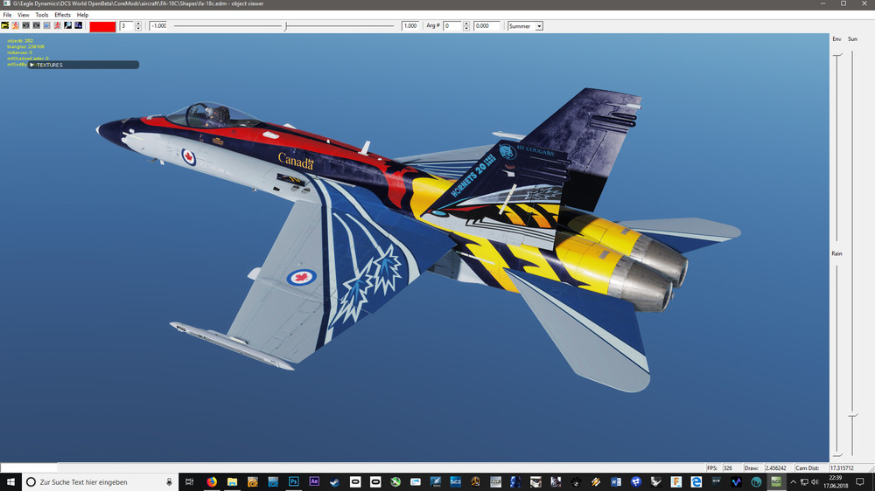Image resolution: width=875 pixels, height=491 pixels.
Task: Open Task View from taskbar
Action: [190, 482]
